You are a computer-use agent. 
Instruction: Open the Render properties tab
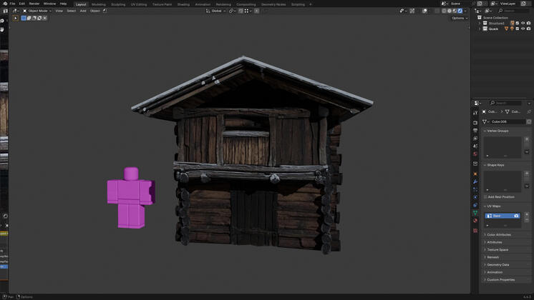click(475, 122)
